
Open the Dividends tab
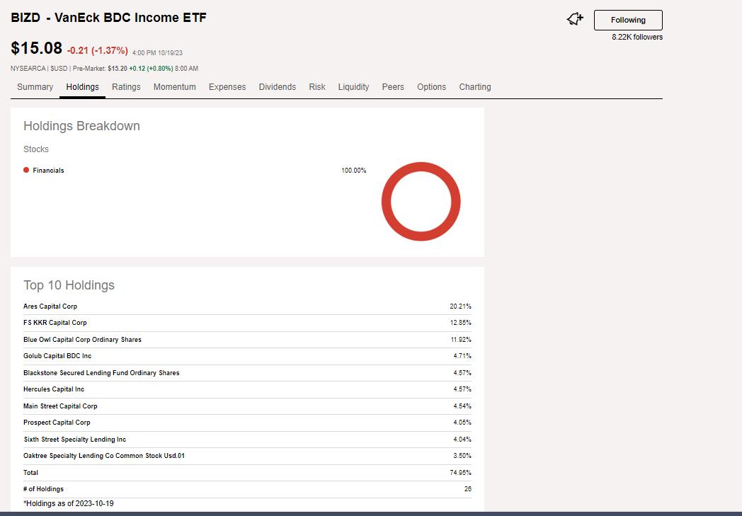(x=278, y=87)
